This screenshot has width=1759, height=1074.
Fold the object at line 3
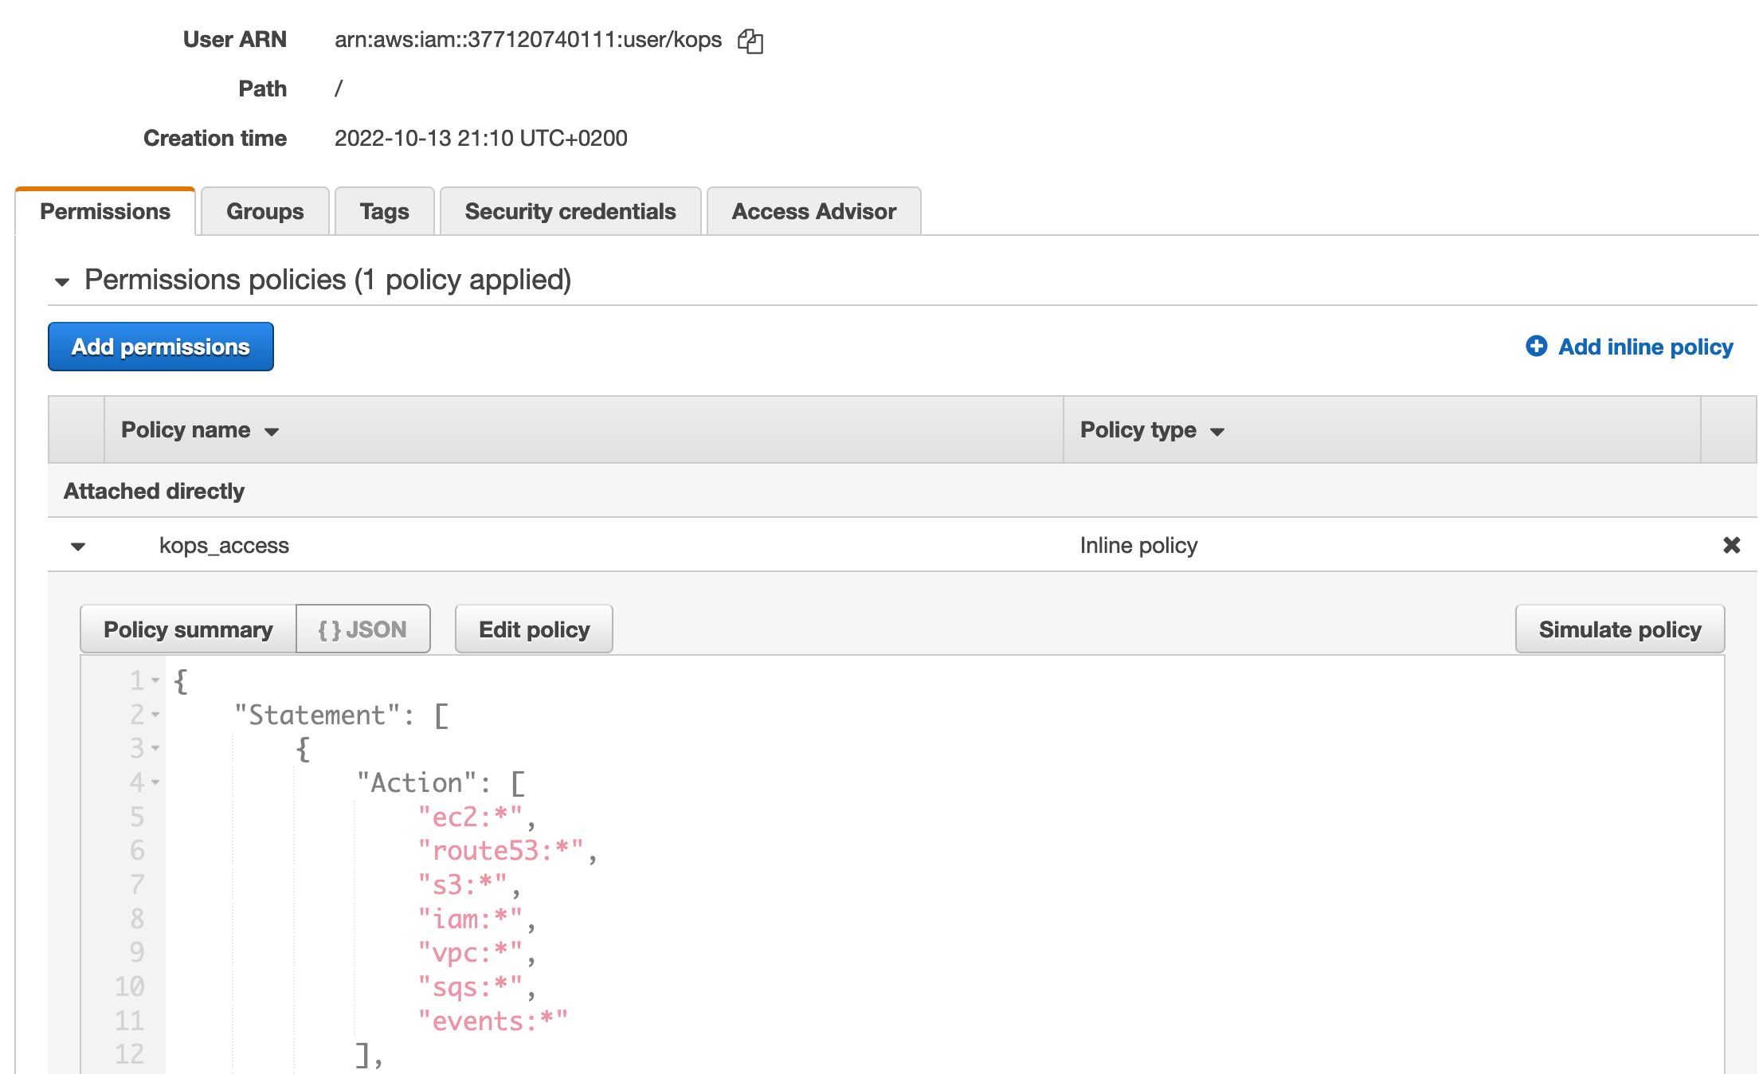pos(155,748)
